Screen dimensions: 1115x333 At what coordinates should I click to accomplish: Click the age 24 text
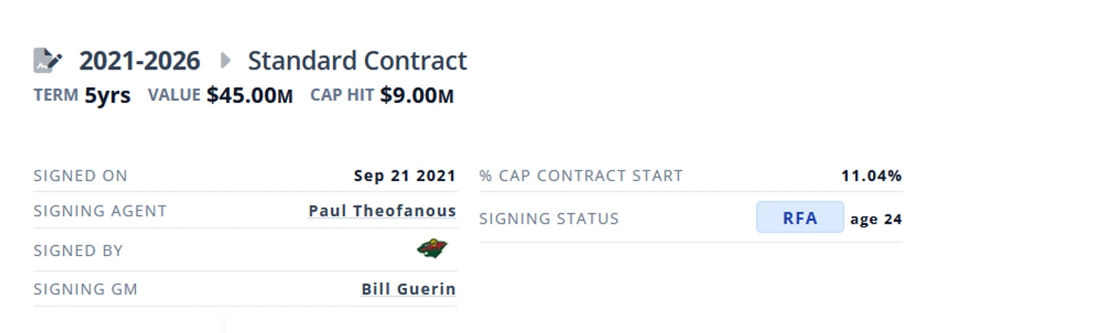tap(876, 219)
